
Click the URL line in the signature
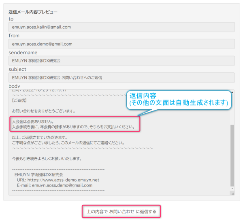[58, 180]
